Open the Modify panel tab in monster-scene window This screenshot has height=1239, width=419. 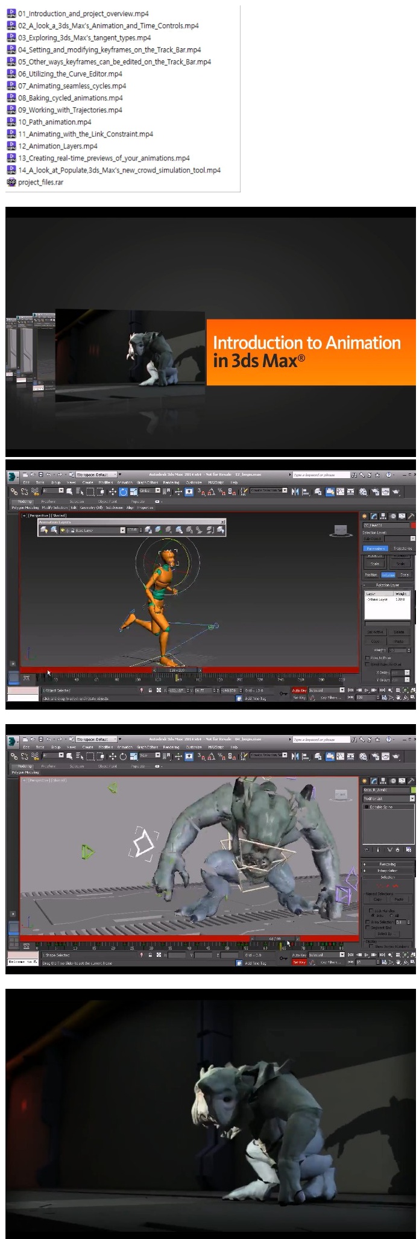374,781
